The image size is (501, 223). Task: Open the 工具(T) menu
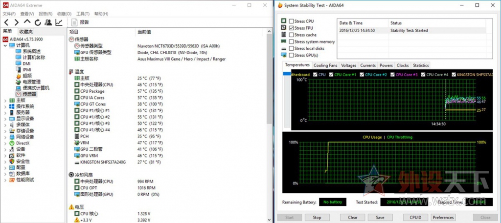tap(83, 14)
